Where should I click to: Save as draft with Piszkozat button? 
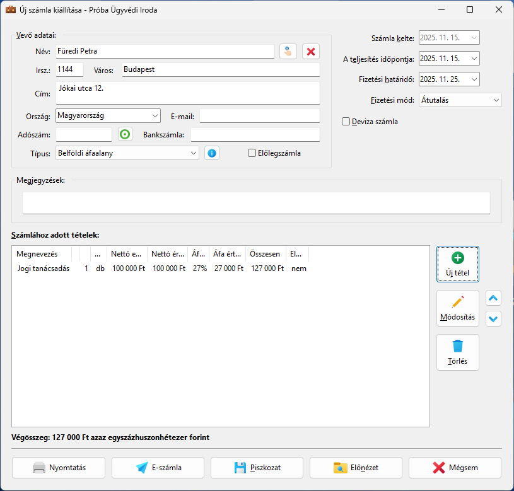tap(257, 468)
